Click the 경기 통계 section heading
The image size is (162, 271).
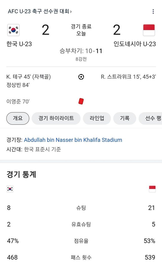pos(21,175)
